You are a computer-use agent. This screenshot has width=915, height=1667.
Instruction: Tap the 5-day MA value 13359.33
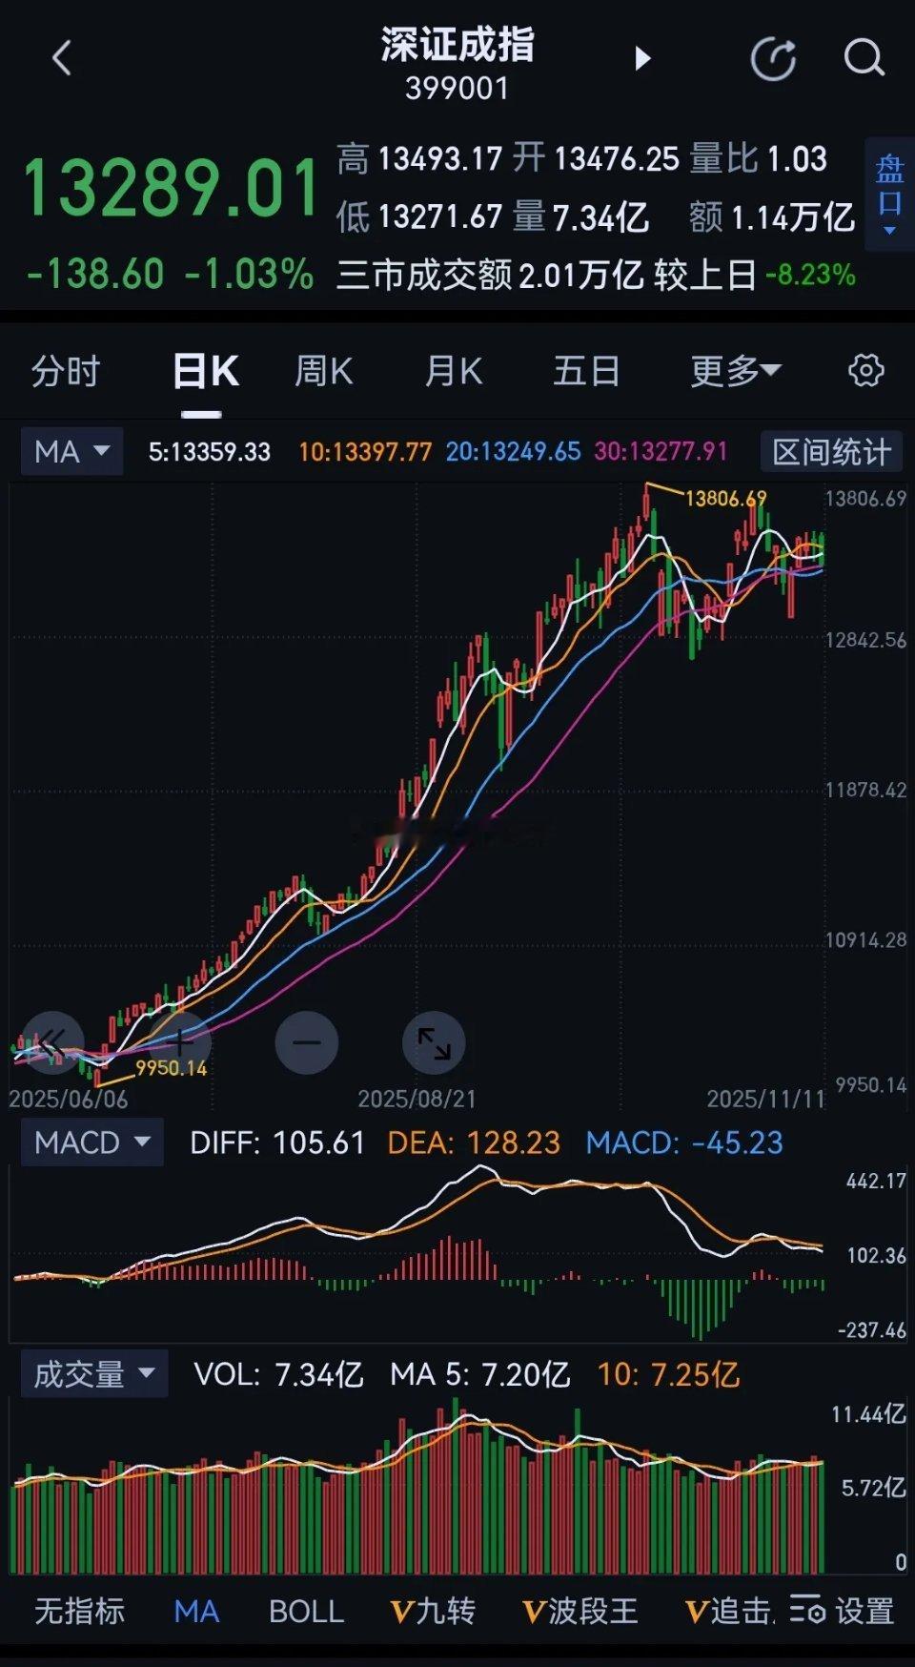[x=210, y=451]
